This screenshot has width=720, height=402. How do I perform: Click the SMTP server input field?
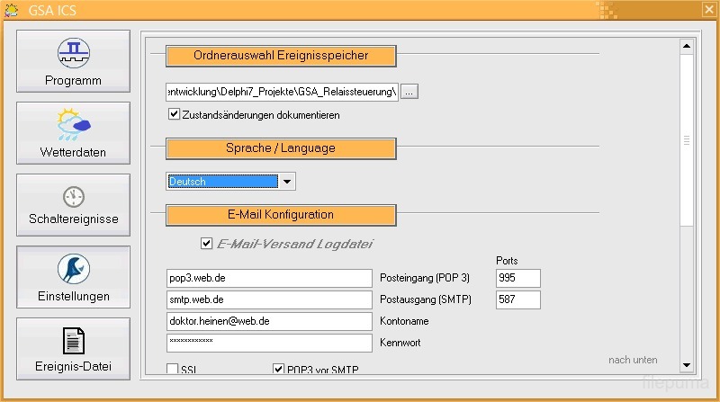[269, 299]
